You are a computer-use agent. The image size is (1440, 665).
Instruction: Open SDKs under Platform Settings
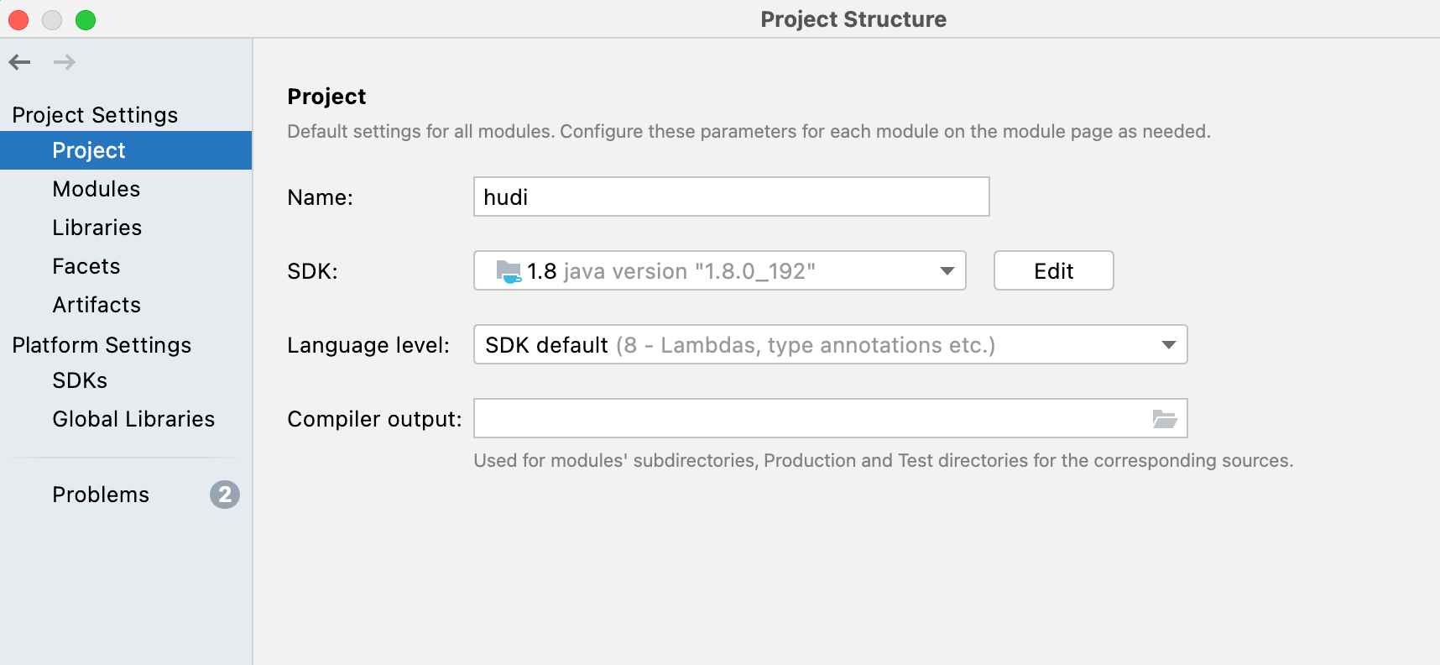(x=80, y=380)
